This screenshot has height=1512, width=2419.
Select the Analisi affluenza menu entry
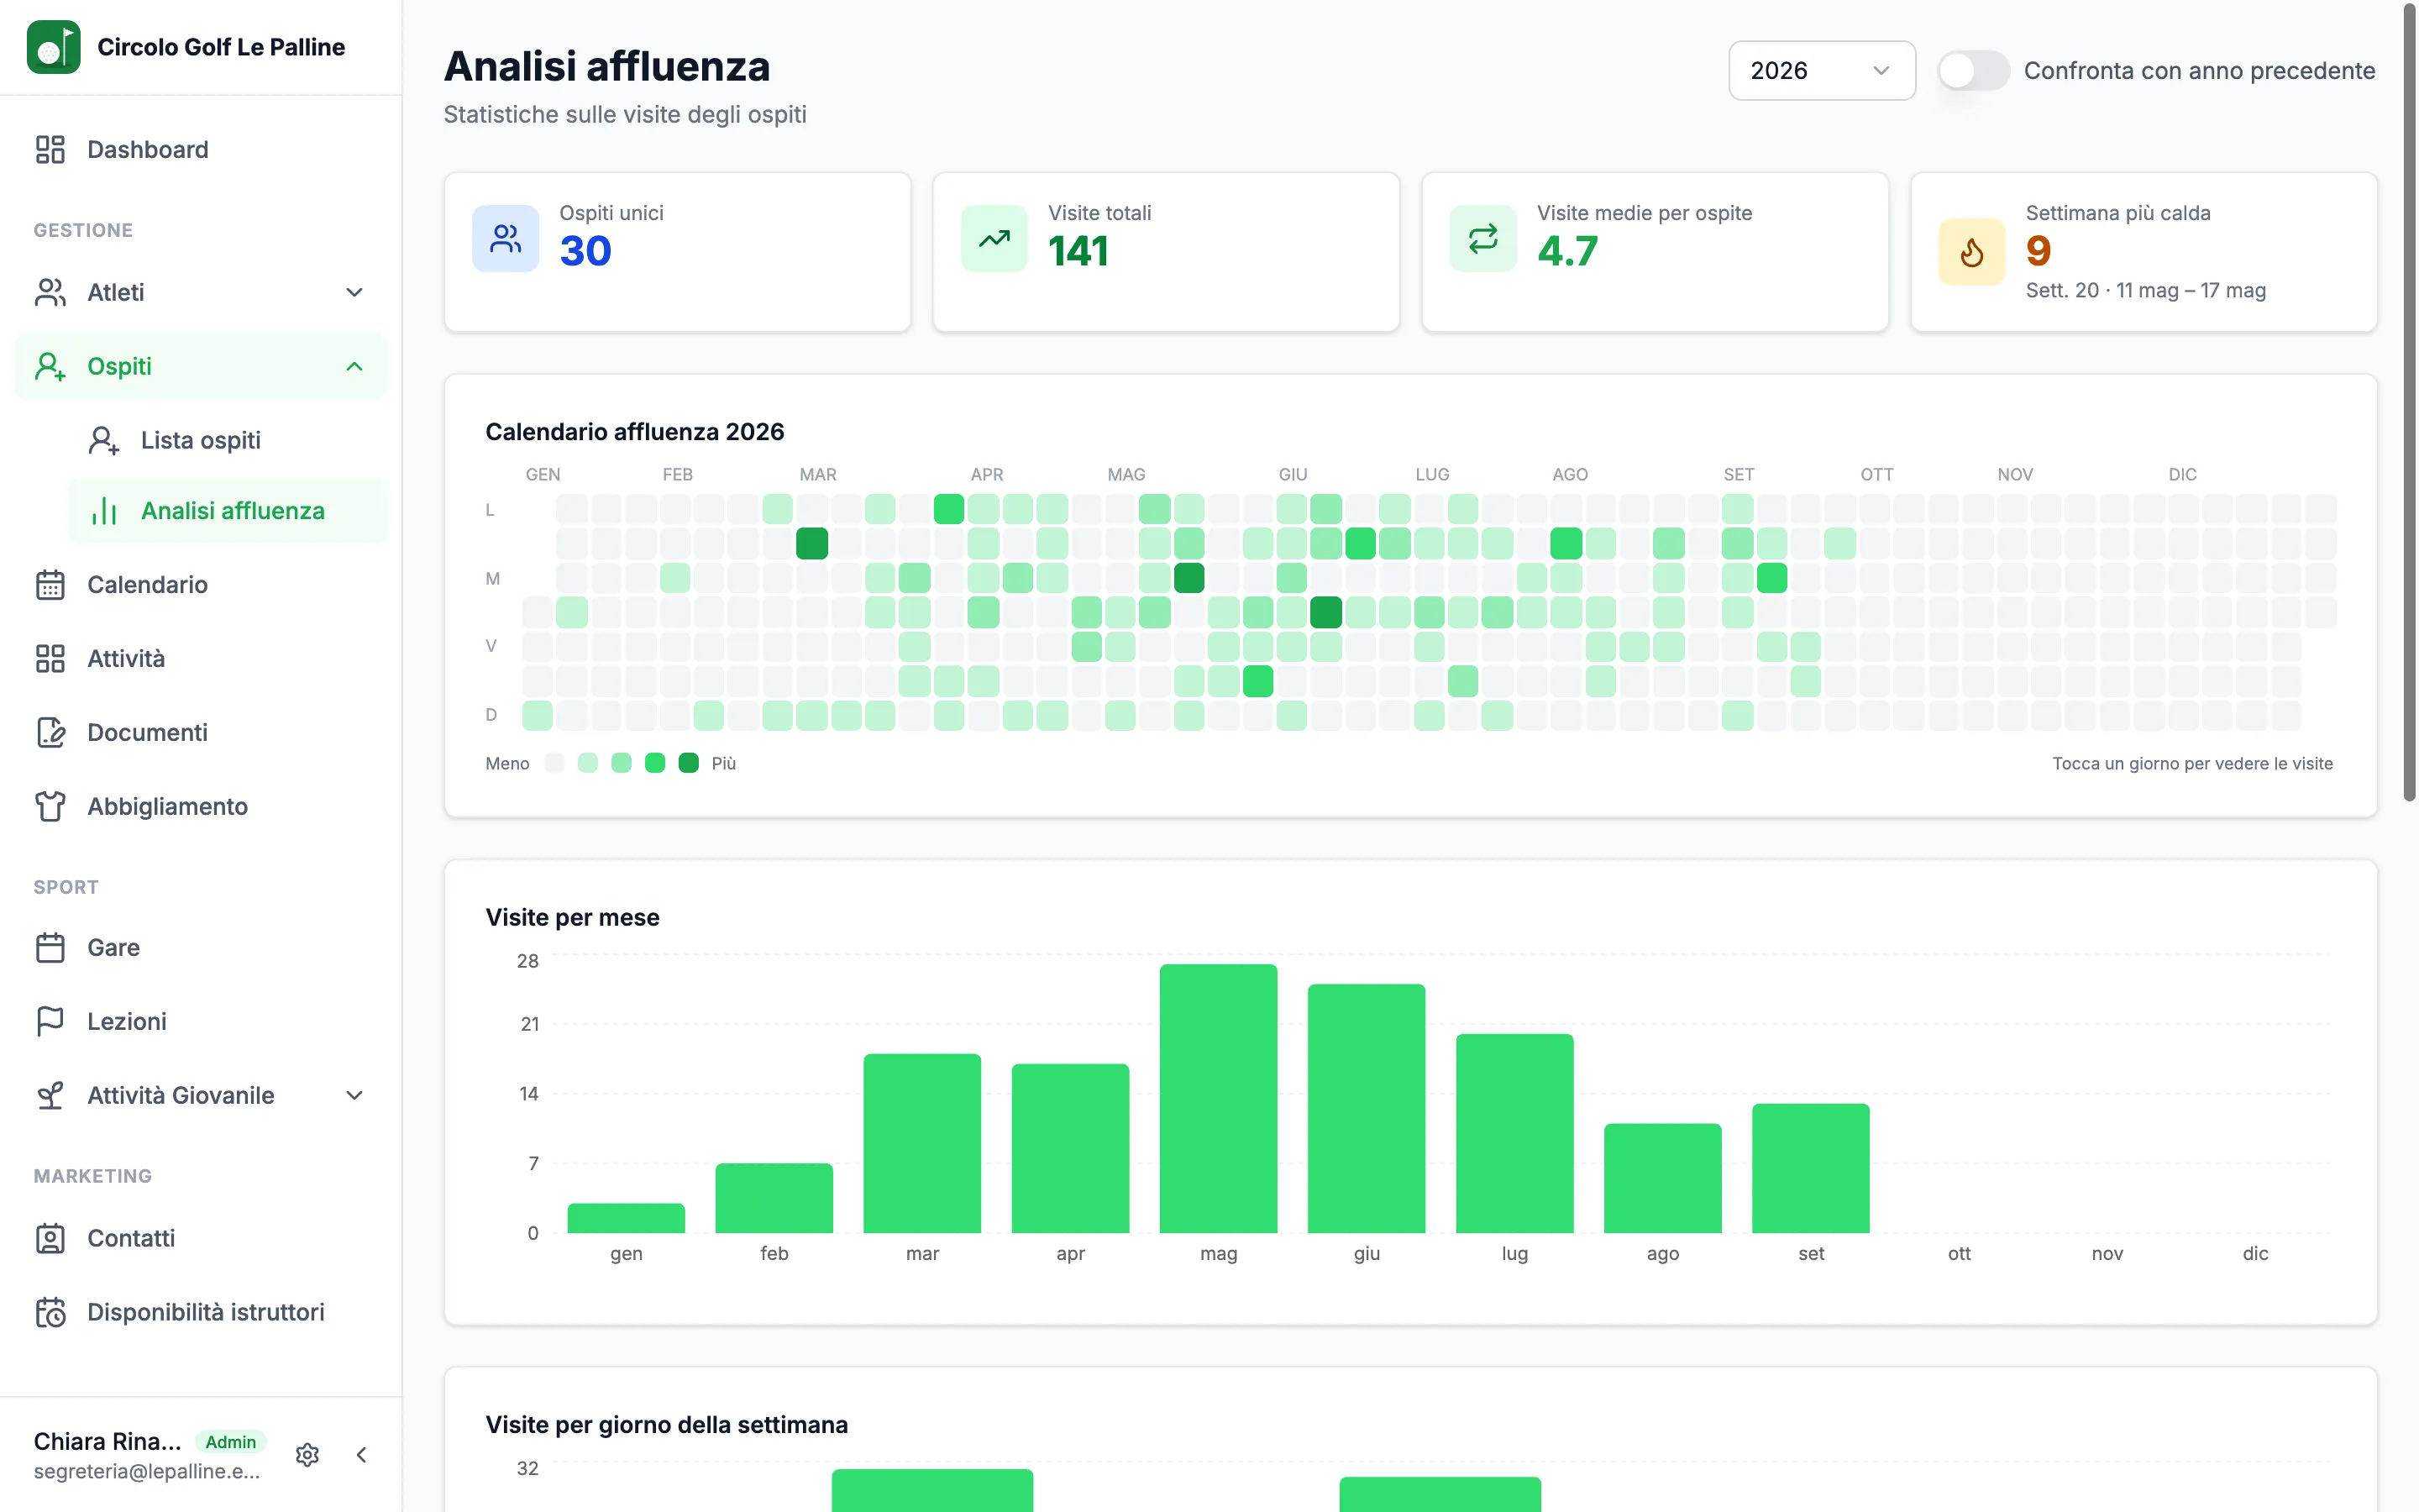(x=228, y=511)
